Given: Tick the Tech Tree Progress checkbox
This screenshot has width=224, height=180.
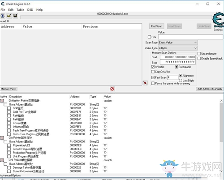Looking at the screenshot, I should [9, 130].
